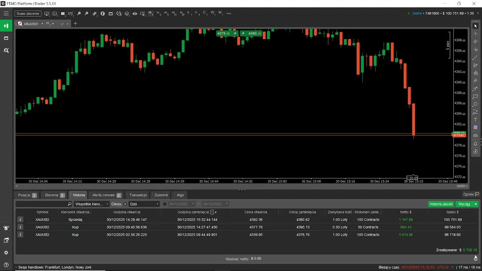Image resolution: width=482 pixels, height=271 pixels.
Task: Switch to the Algo tab
Action: pos(180,195)
